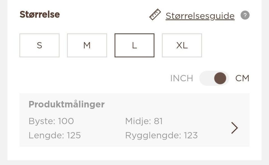
Task: Click the ruler icon next to Størrelsesguide
Action: [155, 15]
